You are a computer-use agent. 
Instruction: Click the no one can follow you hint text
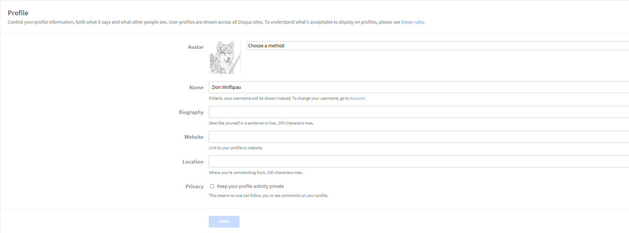268,196
